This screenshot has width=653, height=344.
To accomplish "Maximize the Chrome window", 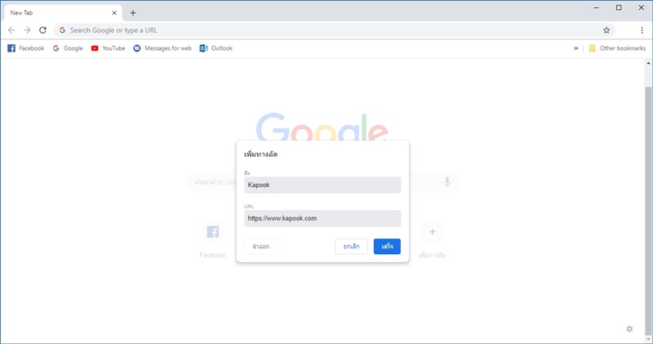I will [x=619, y=7].
